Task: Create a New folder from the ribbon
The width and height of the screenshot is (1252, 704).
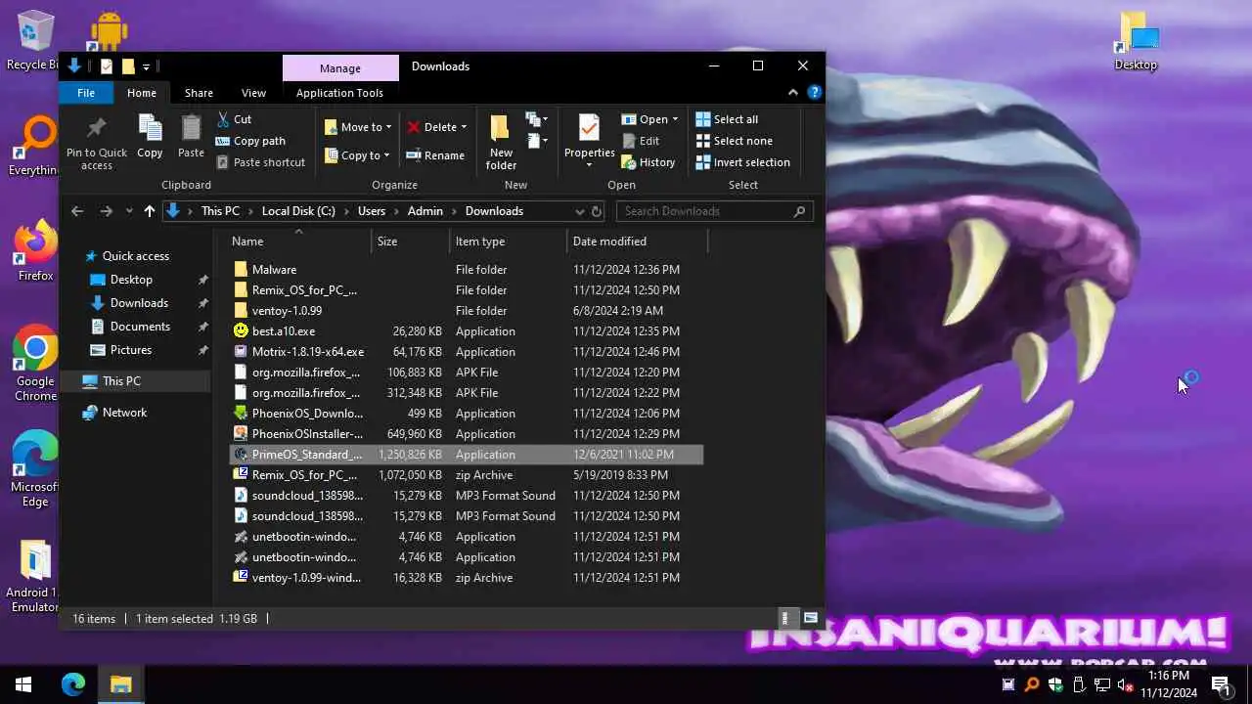Action: point(501,142)
